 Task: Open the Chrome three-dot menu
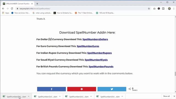(174, 9)
